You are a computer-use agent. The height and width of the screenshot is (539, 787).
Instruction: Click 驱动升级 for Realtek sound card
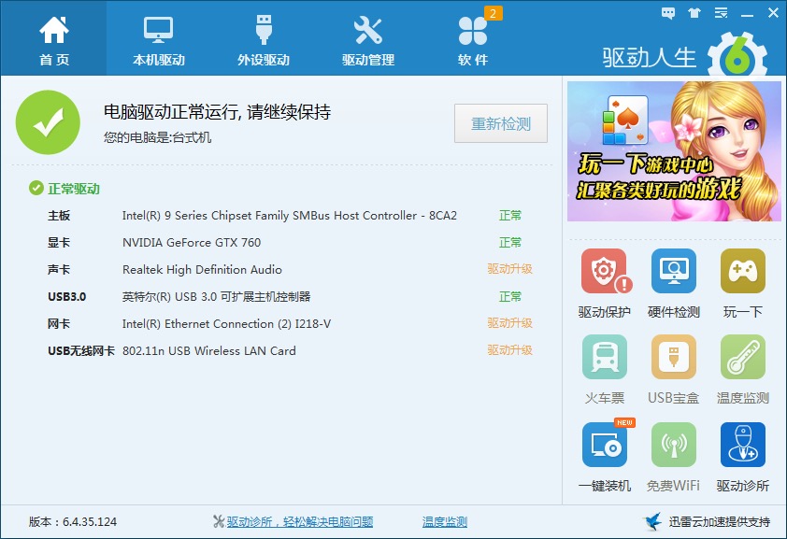click(x=509, y=269)
